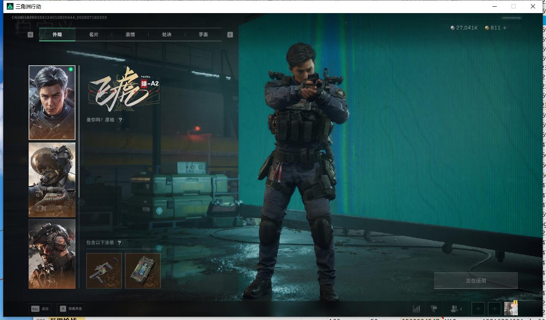
Task: Click the 包含以下涂装 label
Action: (x=100, y=243)
